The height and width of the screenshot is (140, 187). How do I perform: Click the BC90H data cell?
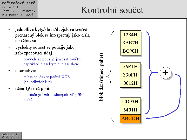[x=130, y=51]
